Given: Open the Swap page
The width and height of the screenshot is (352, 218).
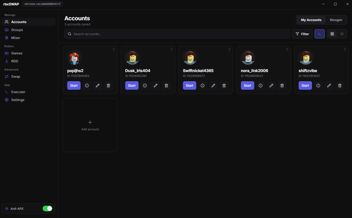Looking at the screenshot, I should (28, 76).
